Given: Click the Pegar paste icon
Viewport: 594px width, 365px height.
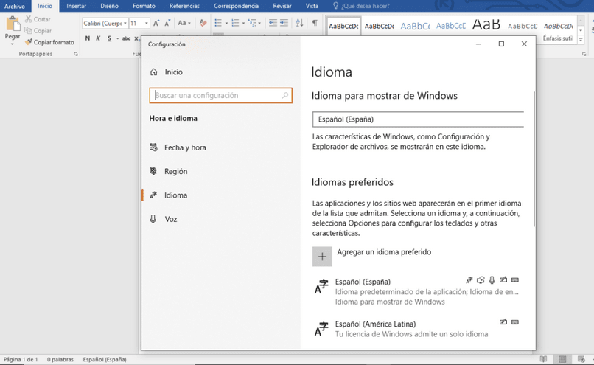Looking at the screenshot, I should (x=13, y=24).
